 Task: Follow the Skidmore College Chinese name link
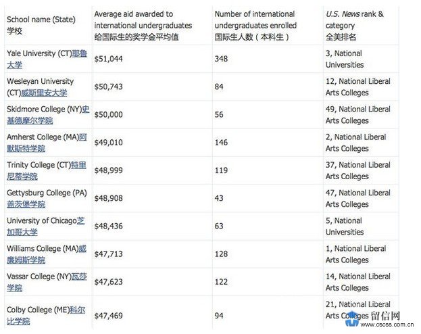tap(30, 120)
